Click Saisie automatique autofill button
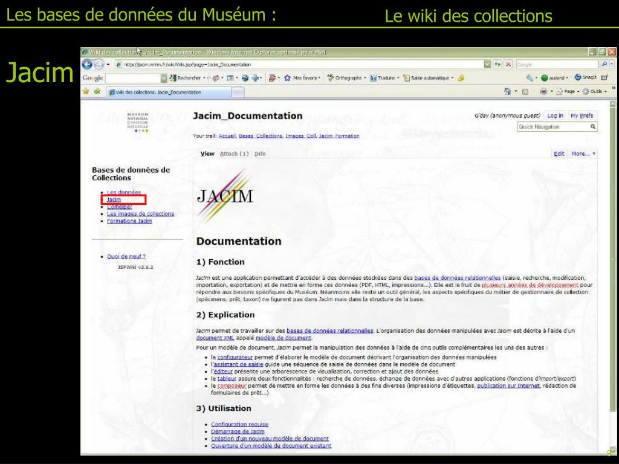Viewport: 619px width, 464px height. pyautogui.click(x=429, y=78)
